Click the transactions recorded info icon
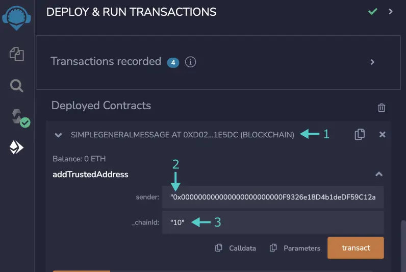 tap(190, 62)
